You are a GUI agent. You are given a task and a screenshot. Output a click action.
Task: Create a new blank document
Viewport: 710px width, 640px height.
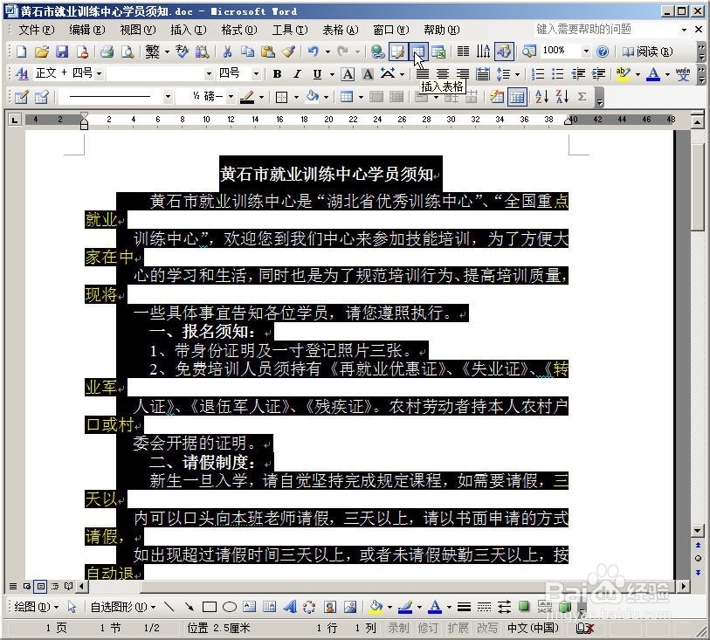coord(21,52)
